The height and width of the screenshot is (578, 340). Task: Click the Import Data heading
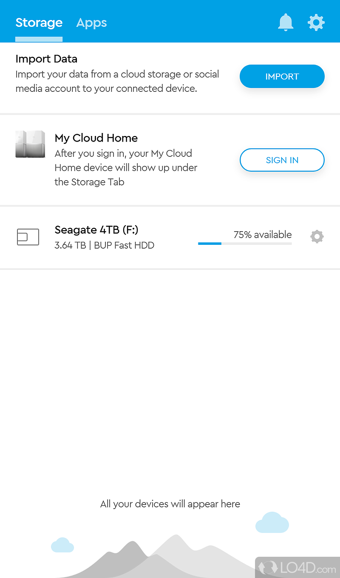pyautogui.click(x=46, y=59)
